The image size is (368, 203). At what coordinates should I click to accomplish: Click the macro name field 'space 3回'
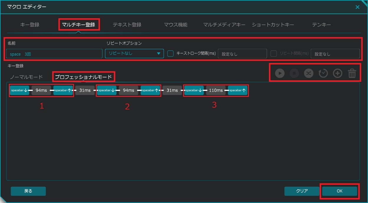point(54,54)
